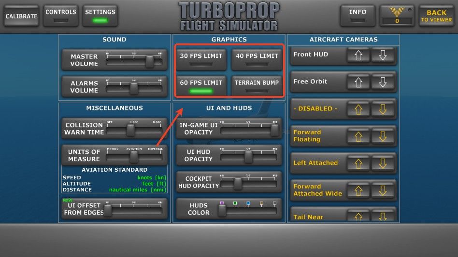458x257 pixels.
Task: Open the wings currency counter
Action: 397,15
